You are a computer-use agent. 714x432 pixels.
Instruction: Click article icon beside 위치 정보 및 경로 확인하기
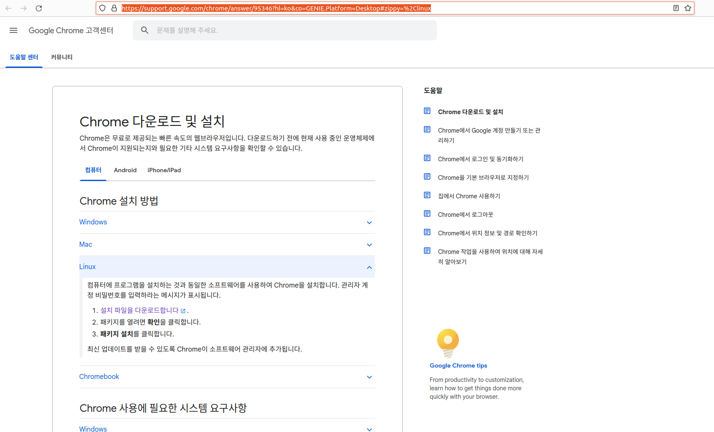coord(427,232)
